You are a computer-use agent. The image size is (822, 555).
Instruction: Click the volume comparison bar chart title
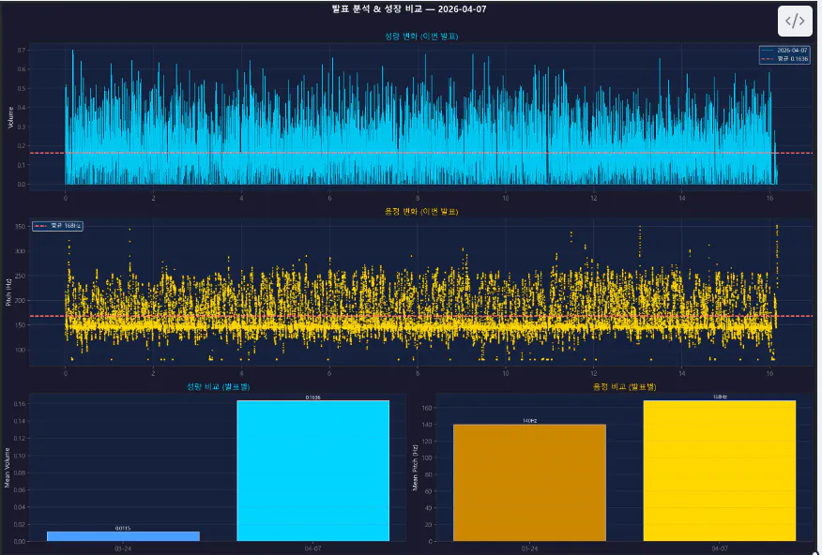[218, 386]
